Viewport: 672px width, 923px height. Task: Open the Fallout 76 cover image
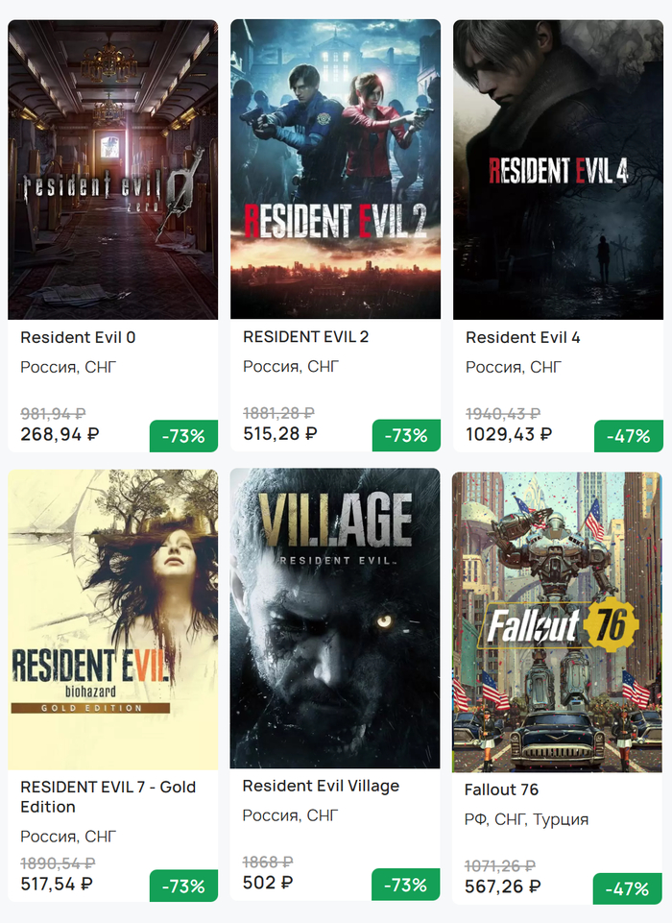point(558,621)
